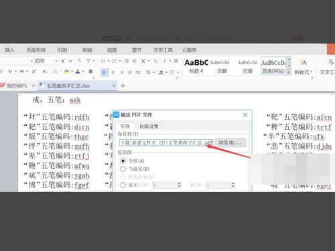The image size is (335, 251).
Task: Center align the paragraph
Action: coord(113,72)
